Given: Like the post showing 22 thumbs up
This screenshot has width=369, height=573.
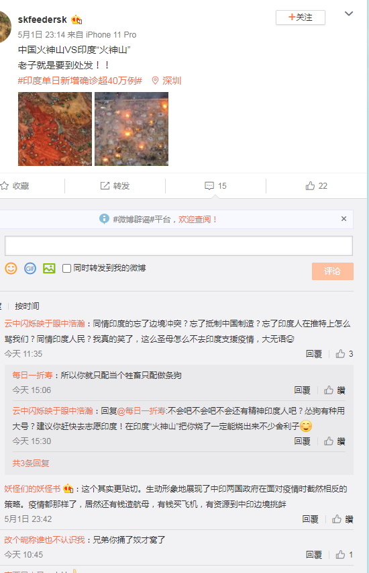Looking at the screenshot, I should pyautogui.click(x=317, y=186).
